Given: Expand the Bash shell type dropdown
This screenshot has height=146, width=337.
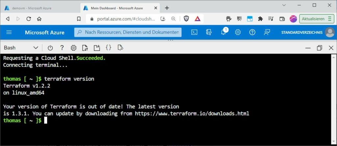Looking at the screenshot, I should pyautogui.click(x=21, y=48).
